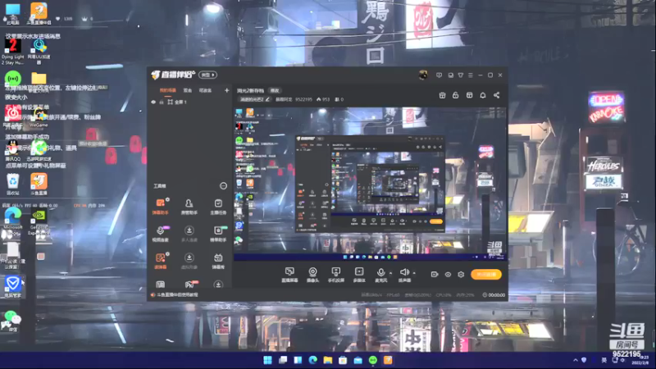Viewport: 656px width, 369px height.
Task: Show hidden icons in system tray
Action: coord(576,360)
